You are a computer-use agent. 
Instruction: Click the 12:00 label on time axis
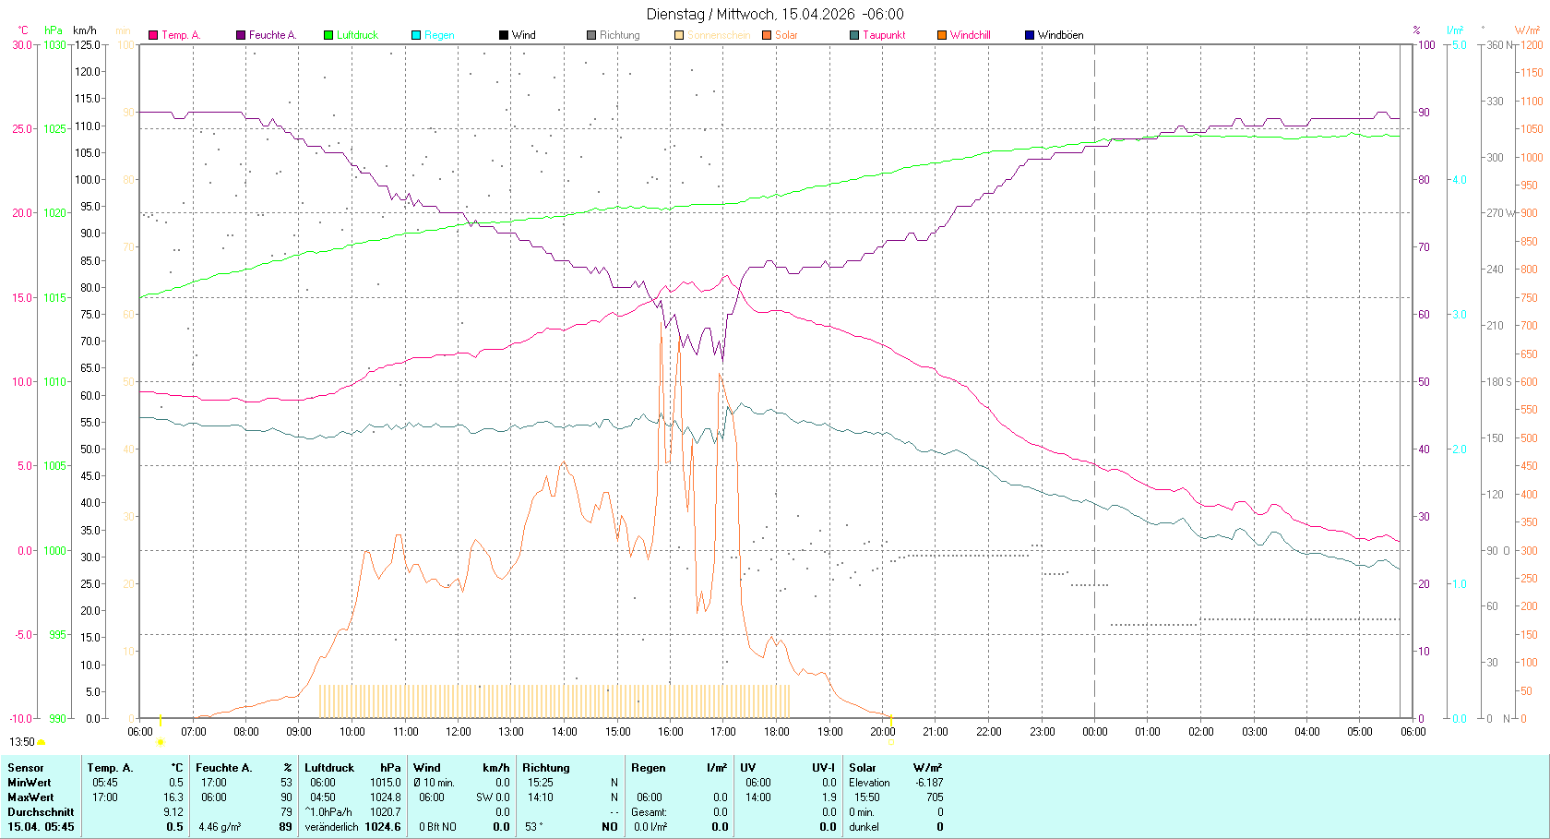point(459,731)
